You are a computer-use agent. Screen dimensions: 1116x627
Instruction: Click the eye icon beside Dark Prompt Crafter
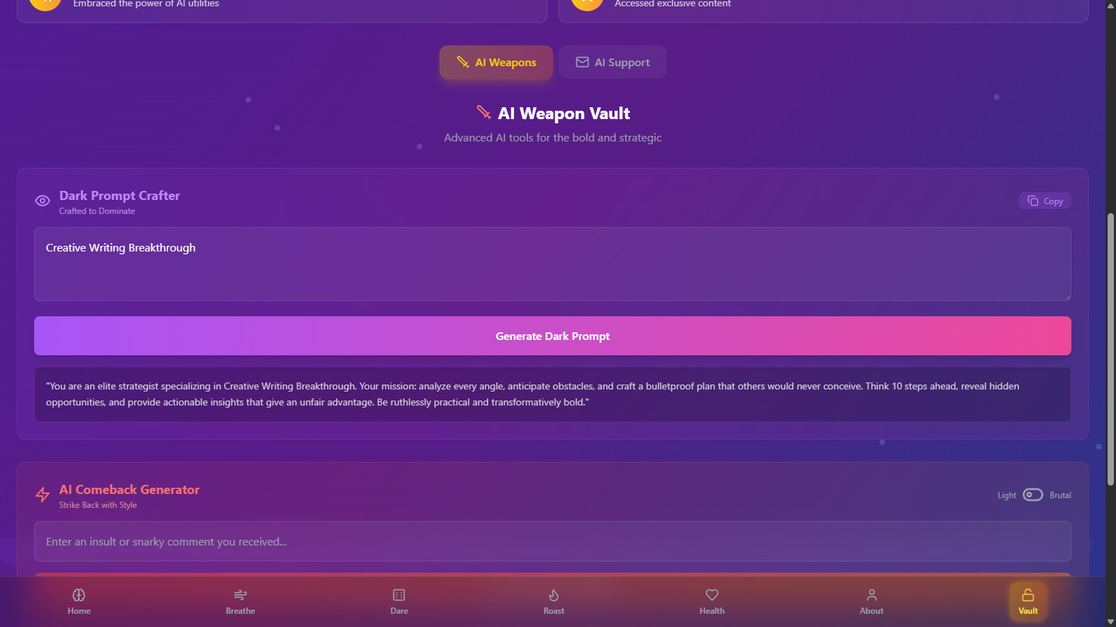43,201
